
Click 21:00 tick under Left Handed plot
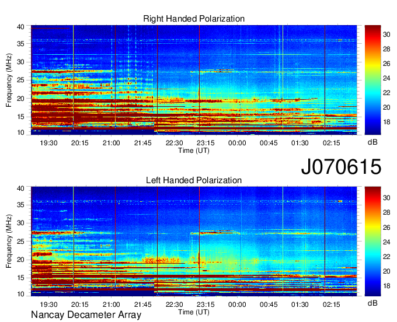pyautogui.click(x=112, y=304)
